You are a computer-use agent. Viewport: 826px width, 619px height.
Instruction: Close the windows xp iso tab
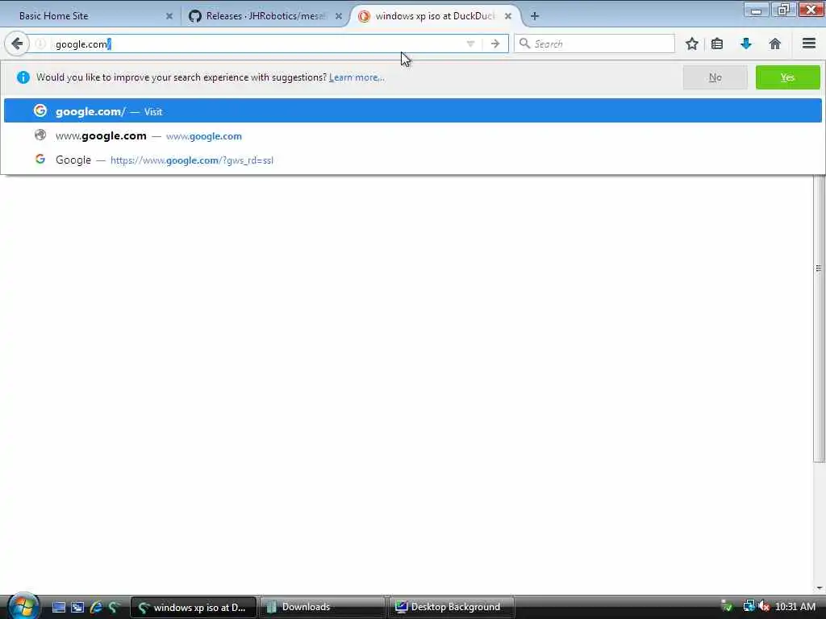tap(508, 16)
